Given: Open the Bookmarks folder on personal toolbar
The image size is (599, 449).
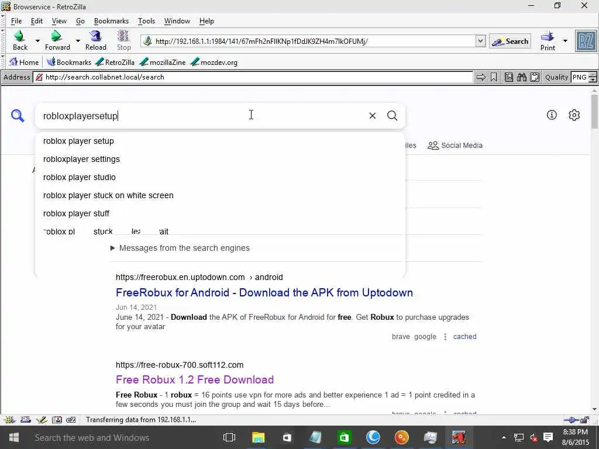Looking at the screenshot, I should click(69, 62).
